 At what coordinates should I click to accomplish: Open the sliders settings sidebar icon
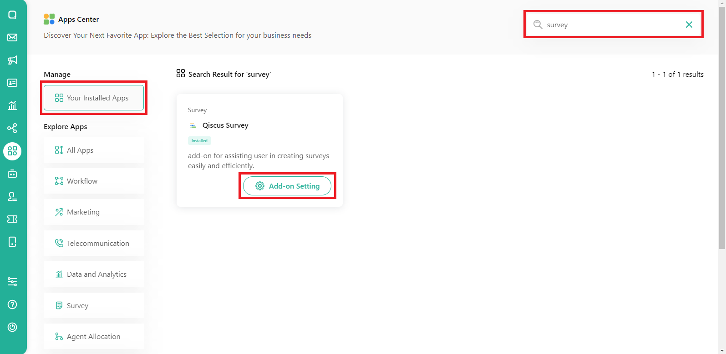click(12, 282)
